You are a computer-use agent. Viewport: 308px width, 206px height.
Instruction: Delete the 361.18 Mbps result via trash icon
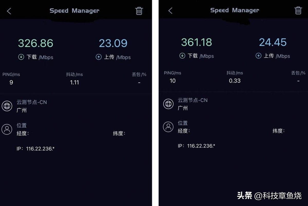pyautogui.click(x=298, y=10)
